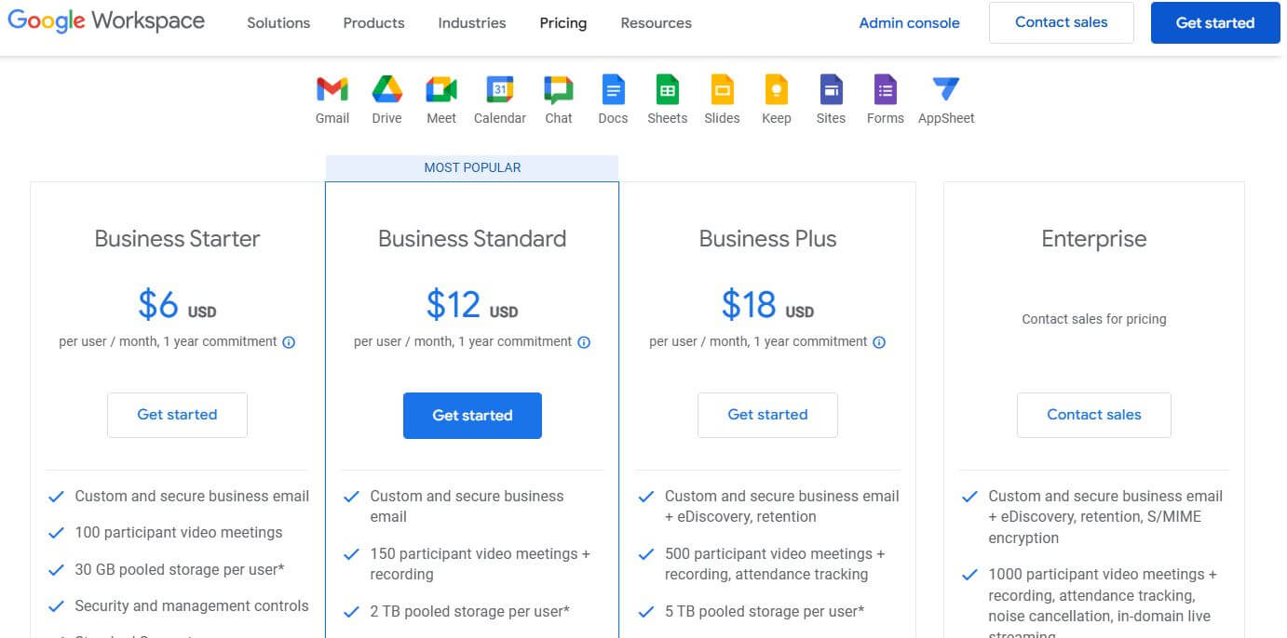Select the Slides icon
1287x638 pixels.
pos(722,90)
